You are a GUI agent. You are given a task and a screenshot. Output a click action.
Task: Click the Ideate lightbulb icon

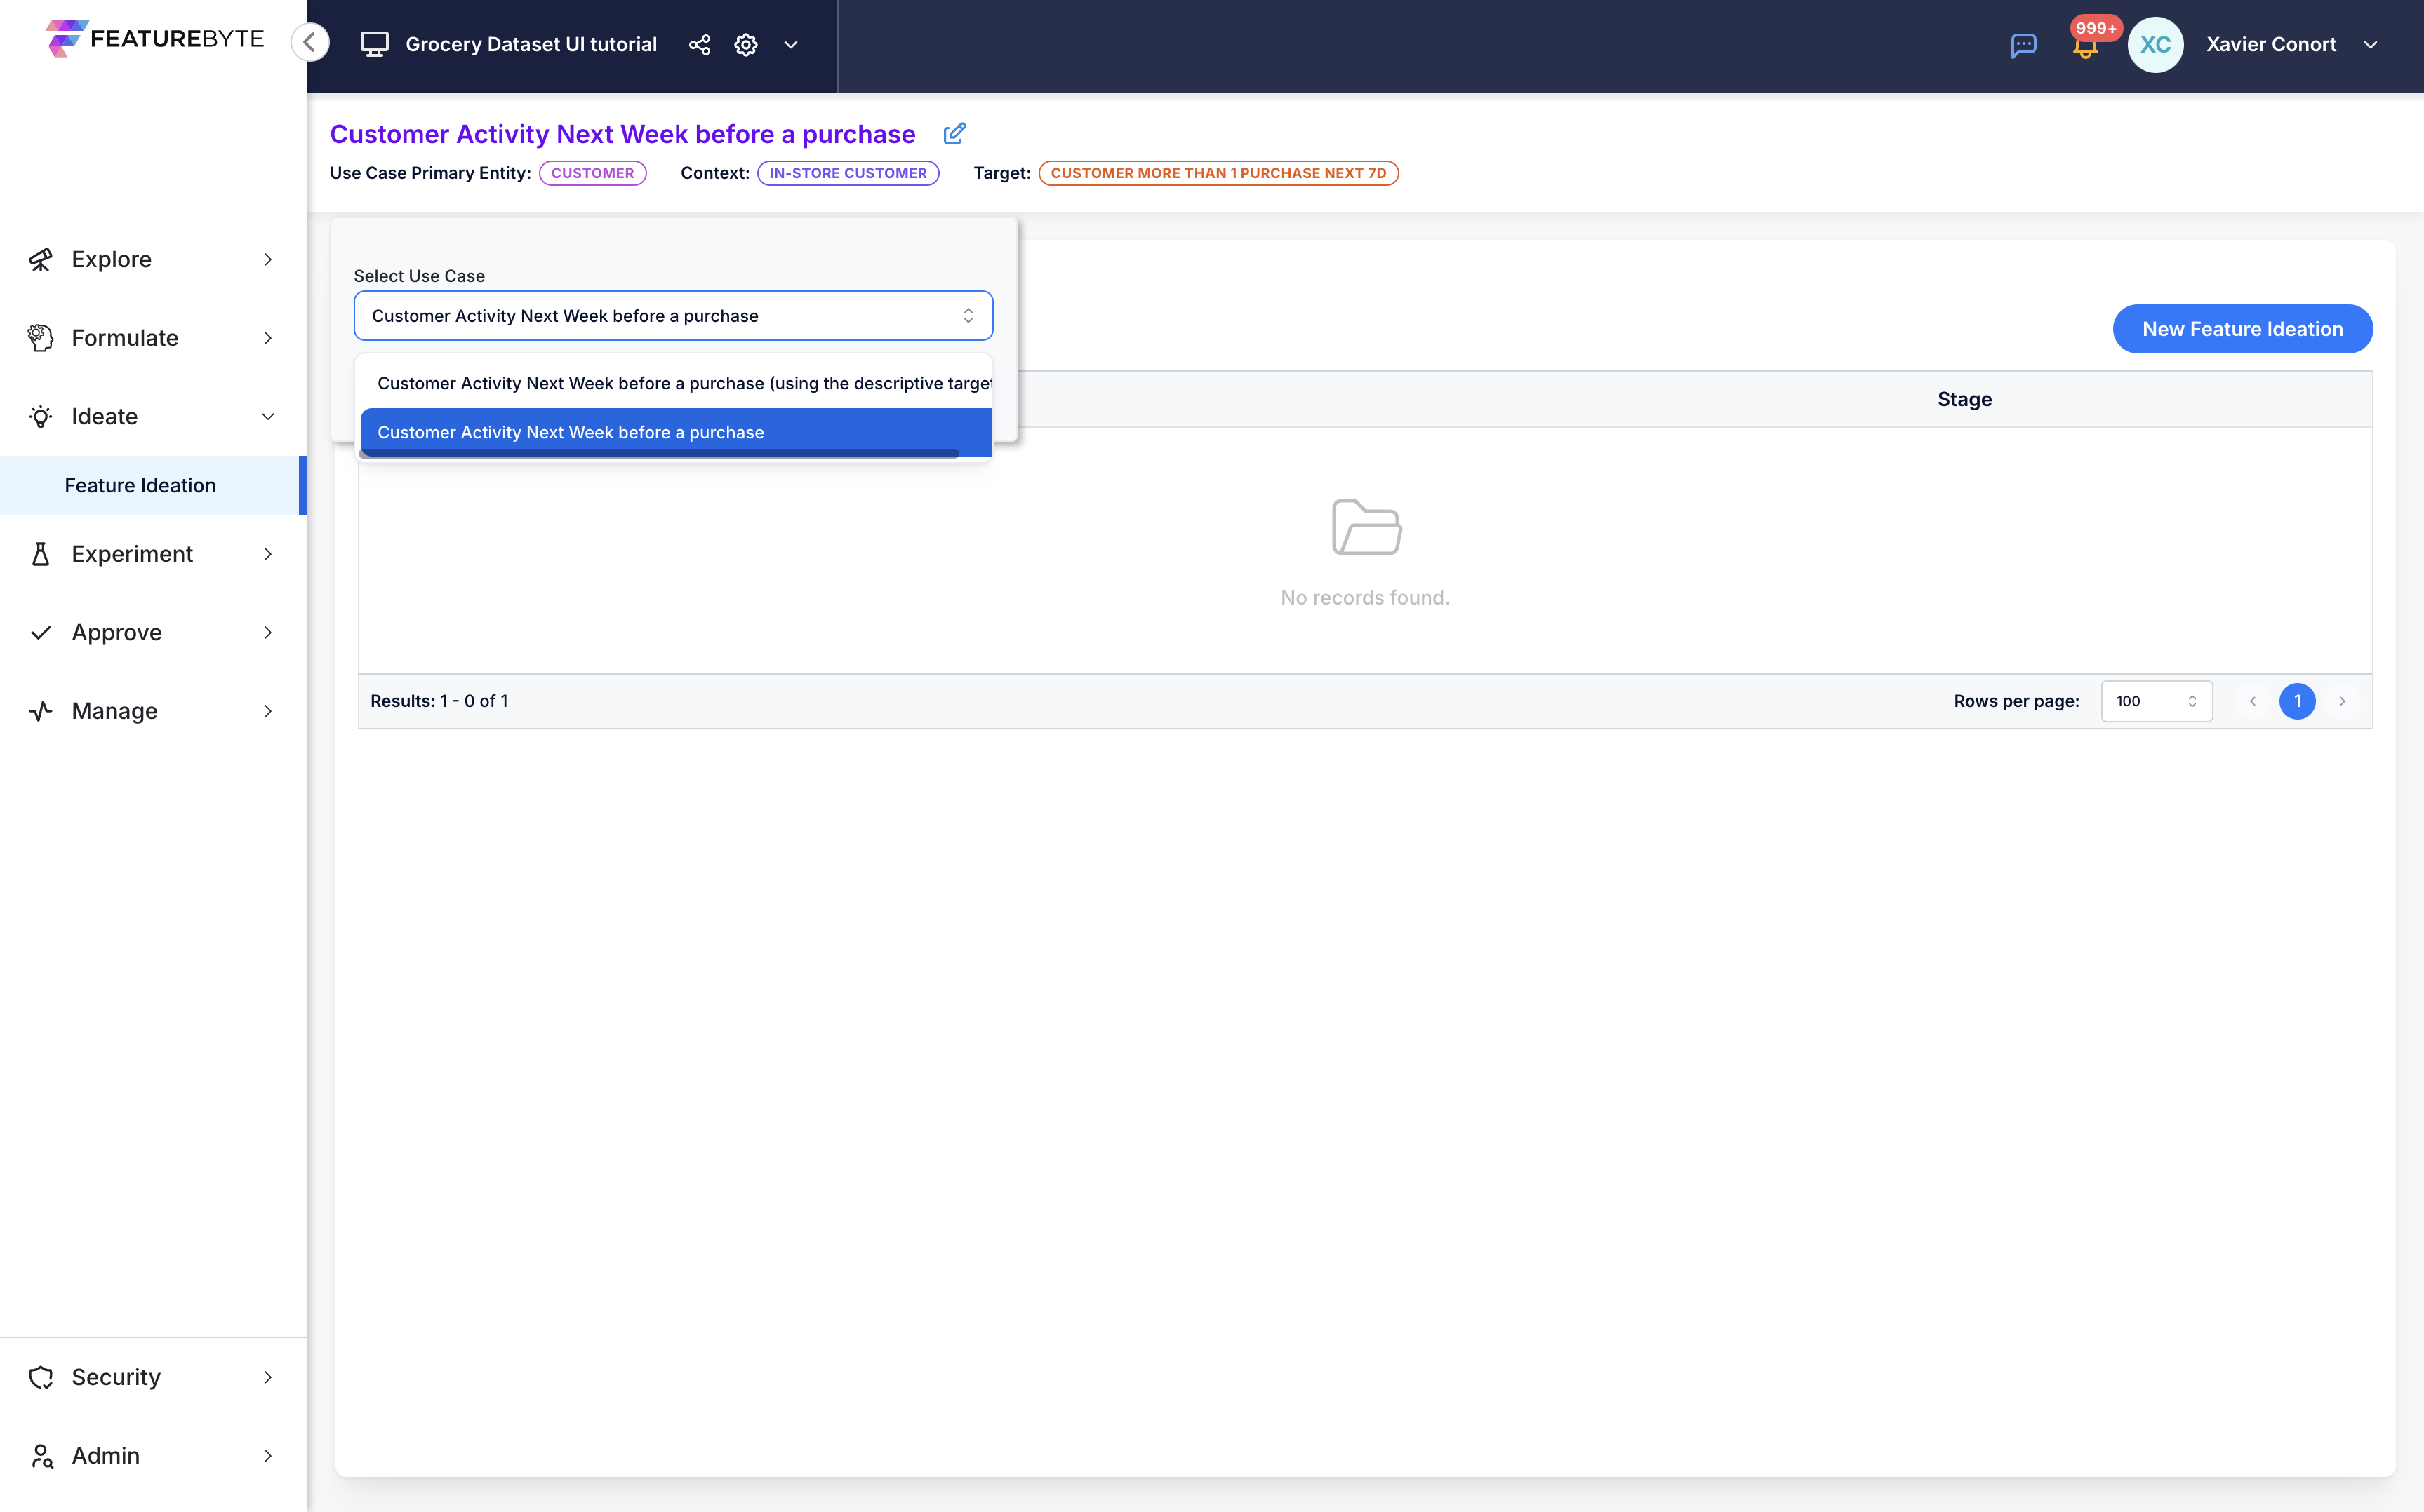(x=40, y=416)
